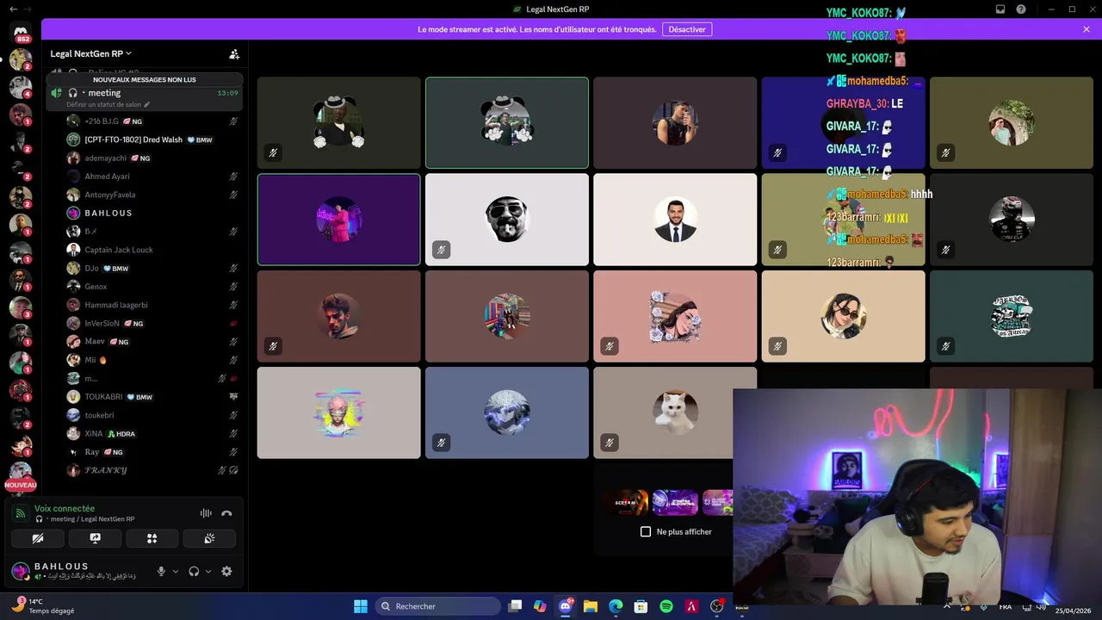Click the Rechercher taskbar search box

coord(437,606)
